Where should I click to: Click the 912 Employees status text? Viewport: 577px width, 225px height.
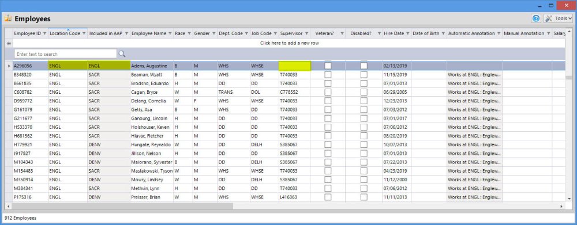[x=21, y=218]
